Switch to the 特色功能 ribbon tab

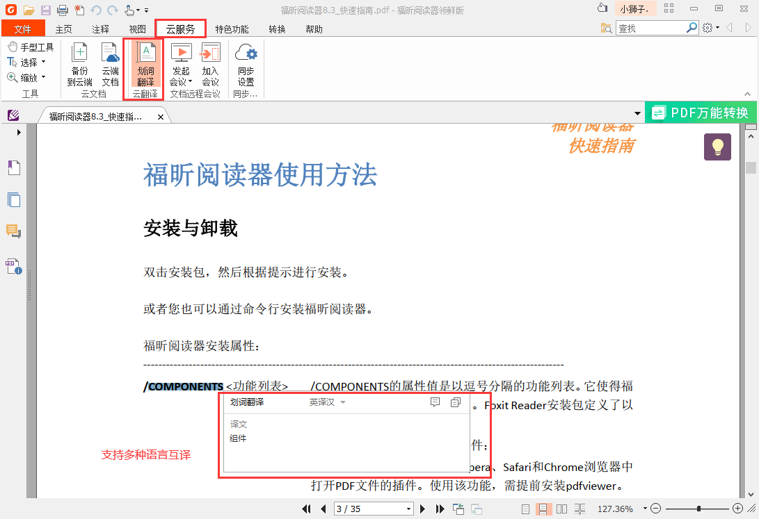coord(232,29)
